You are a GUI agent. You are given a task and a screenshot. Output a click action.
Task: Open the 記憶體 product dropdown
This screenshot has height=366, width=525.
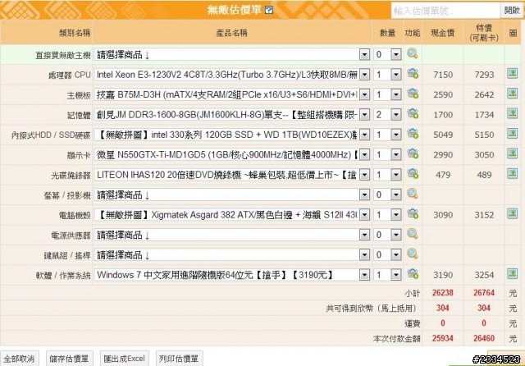pos(231,115)
